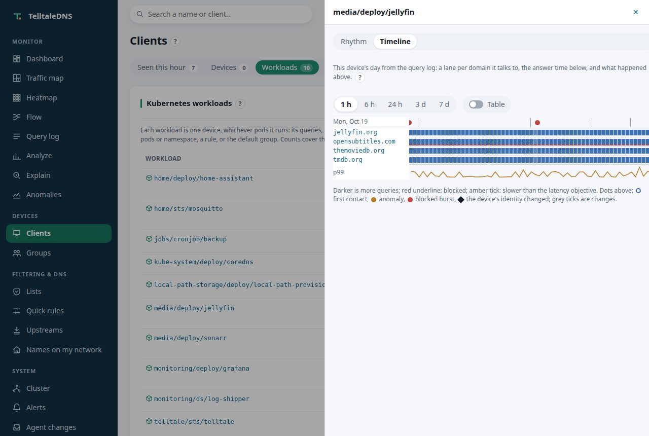This screenshot has width=649, height=436.
Task: Open the Quick rules icon
Action: pyautogui.click(x=17, y=311)
